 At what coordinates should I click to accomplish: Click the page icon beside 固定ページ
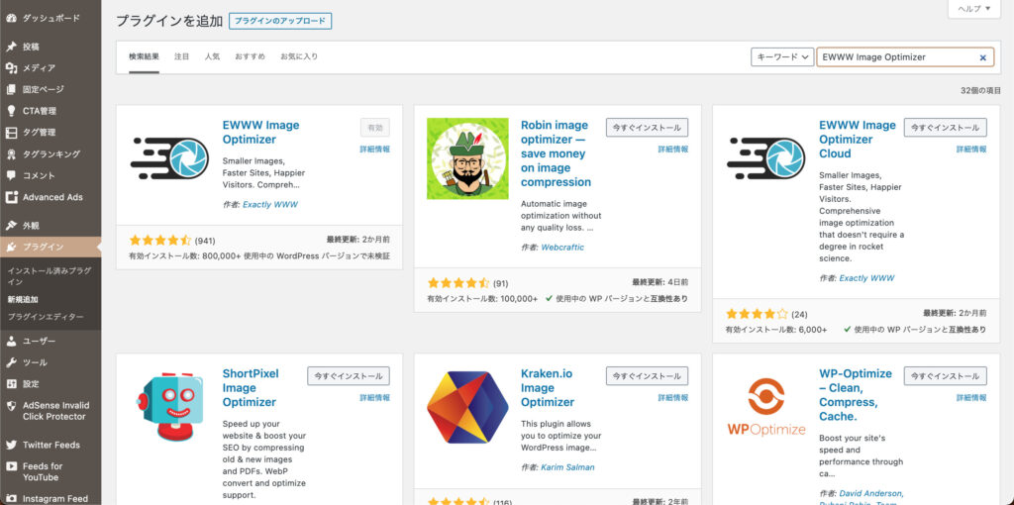[10, 89]
